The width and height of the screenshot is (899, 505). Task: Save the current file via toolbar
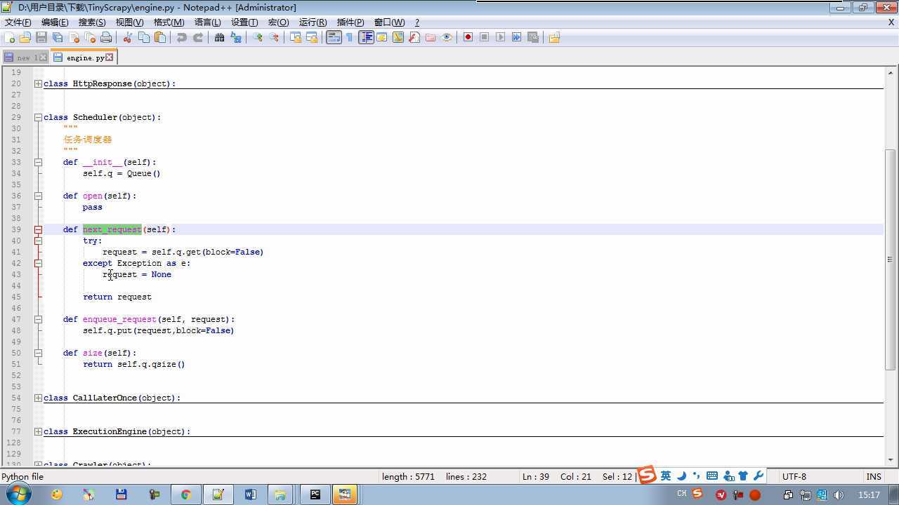pos(41,37)
